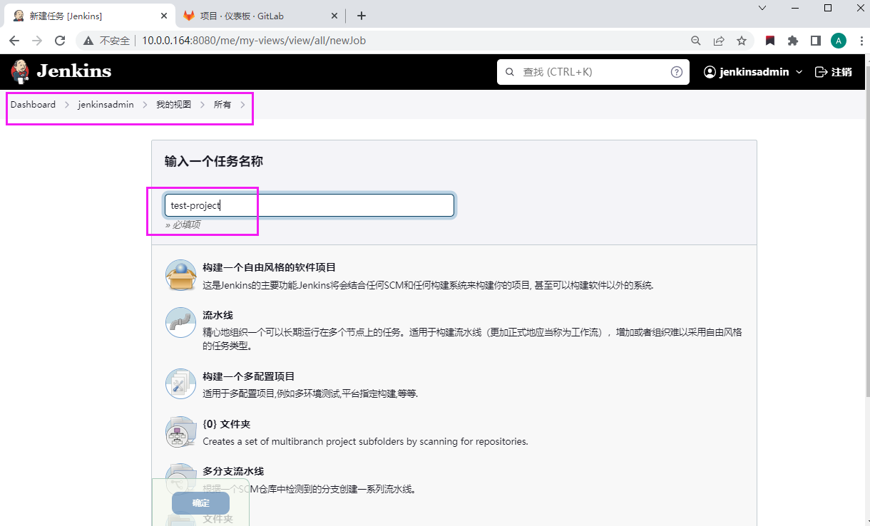Click the 输入一个任务名称 heading text
The width and height of the screenshot is (870, 526).
coord(214,162)
